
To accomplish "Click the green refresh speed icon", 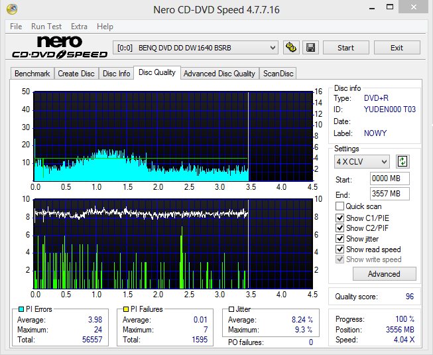I will (402, 161).
